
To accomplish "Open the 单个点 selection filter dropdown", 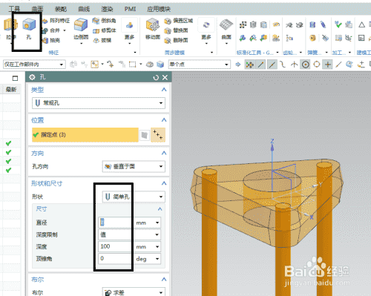I will [200, 65].
